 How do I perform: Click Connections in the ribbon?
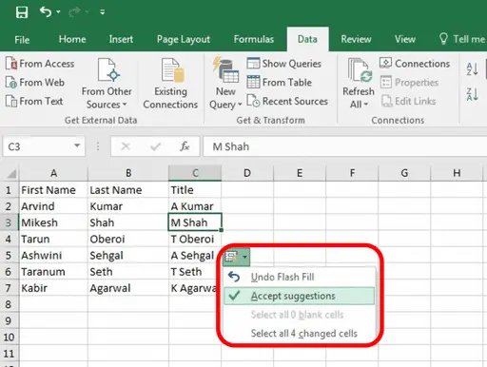coord(415,64)
